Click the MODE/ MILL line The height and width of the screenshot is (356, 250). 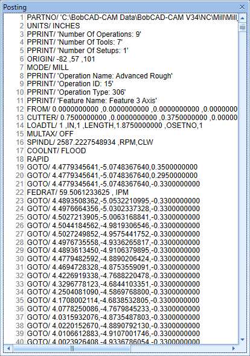48,68
